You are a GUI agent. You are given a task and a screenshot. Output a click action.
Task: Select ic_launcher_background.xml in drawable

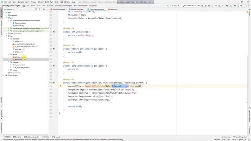click(x=25, y=44)
